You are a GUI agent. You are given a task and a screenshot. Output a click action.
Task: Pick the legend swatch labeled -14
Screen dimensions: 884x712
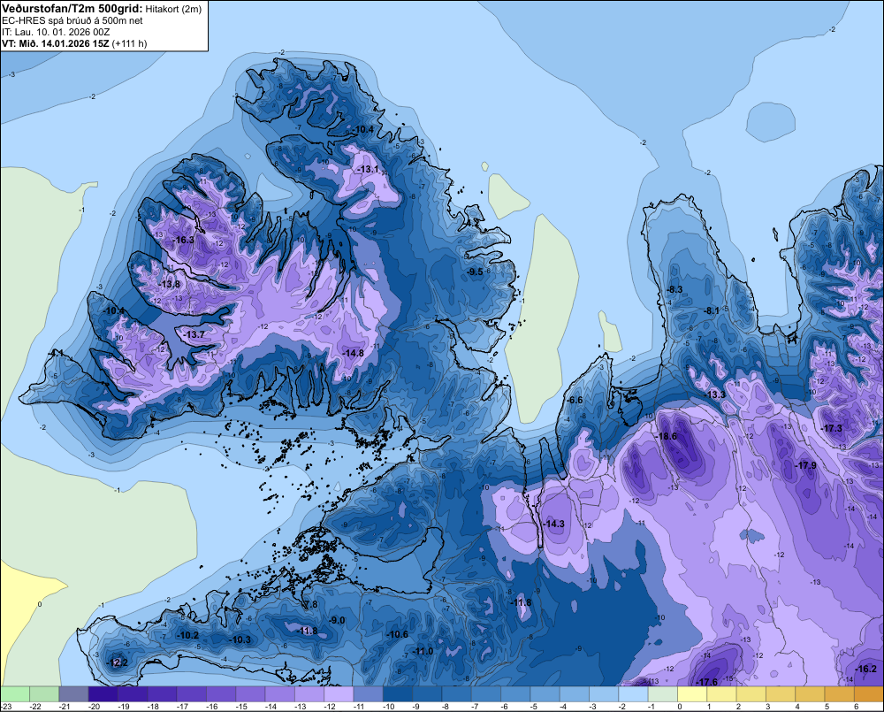click(x=279, y=693)
